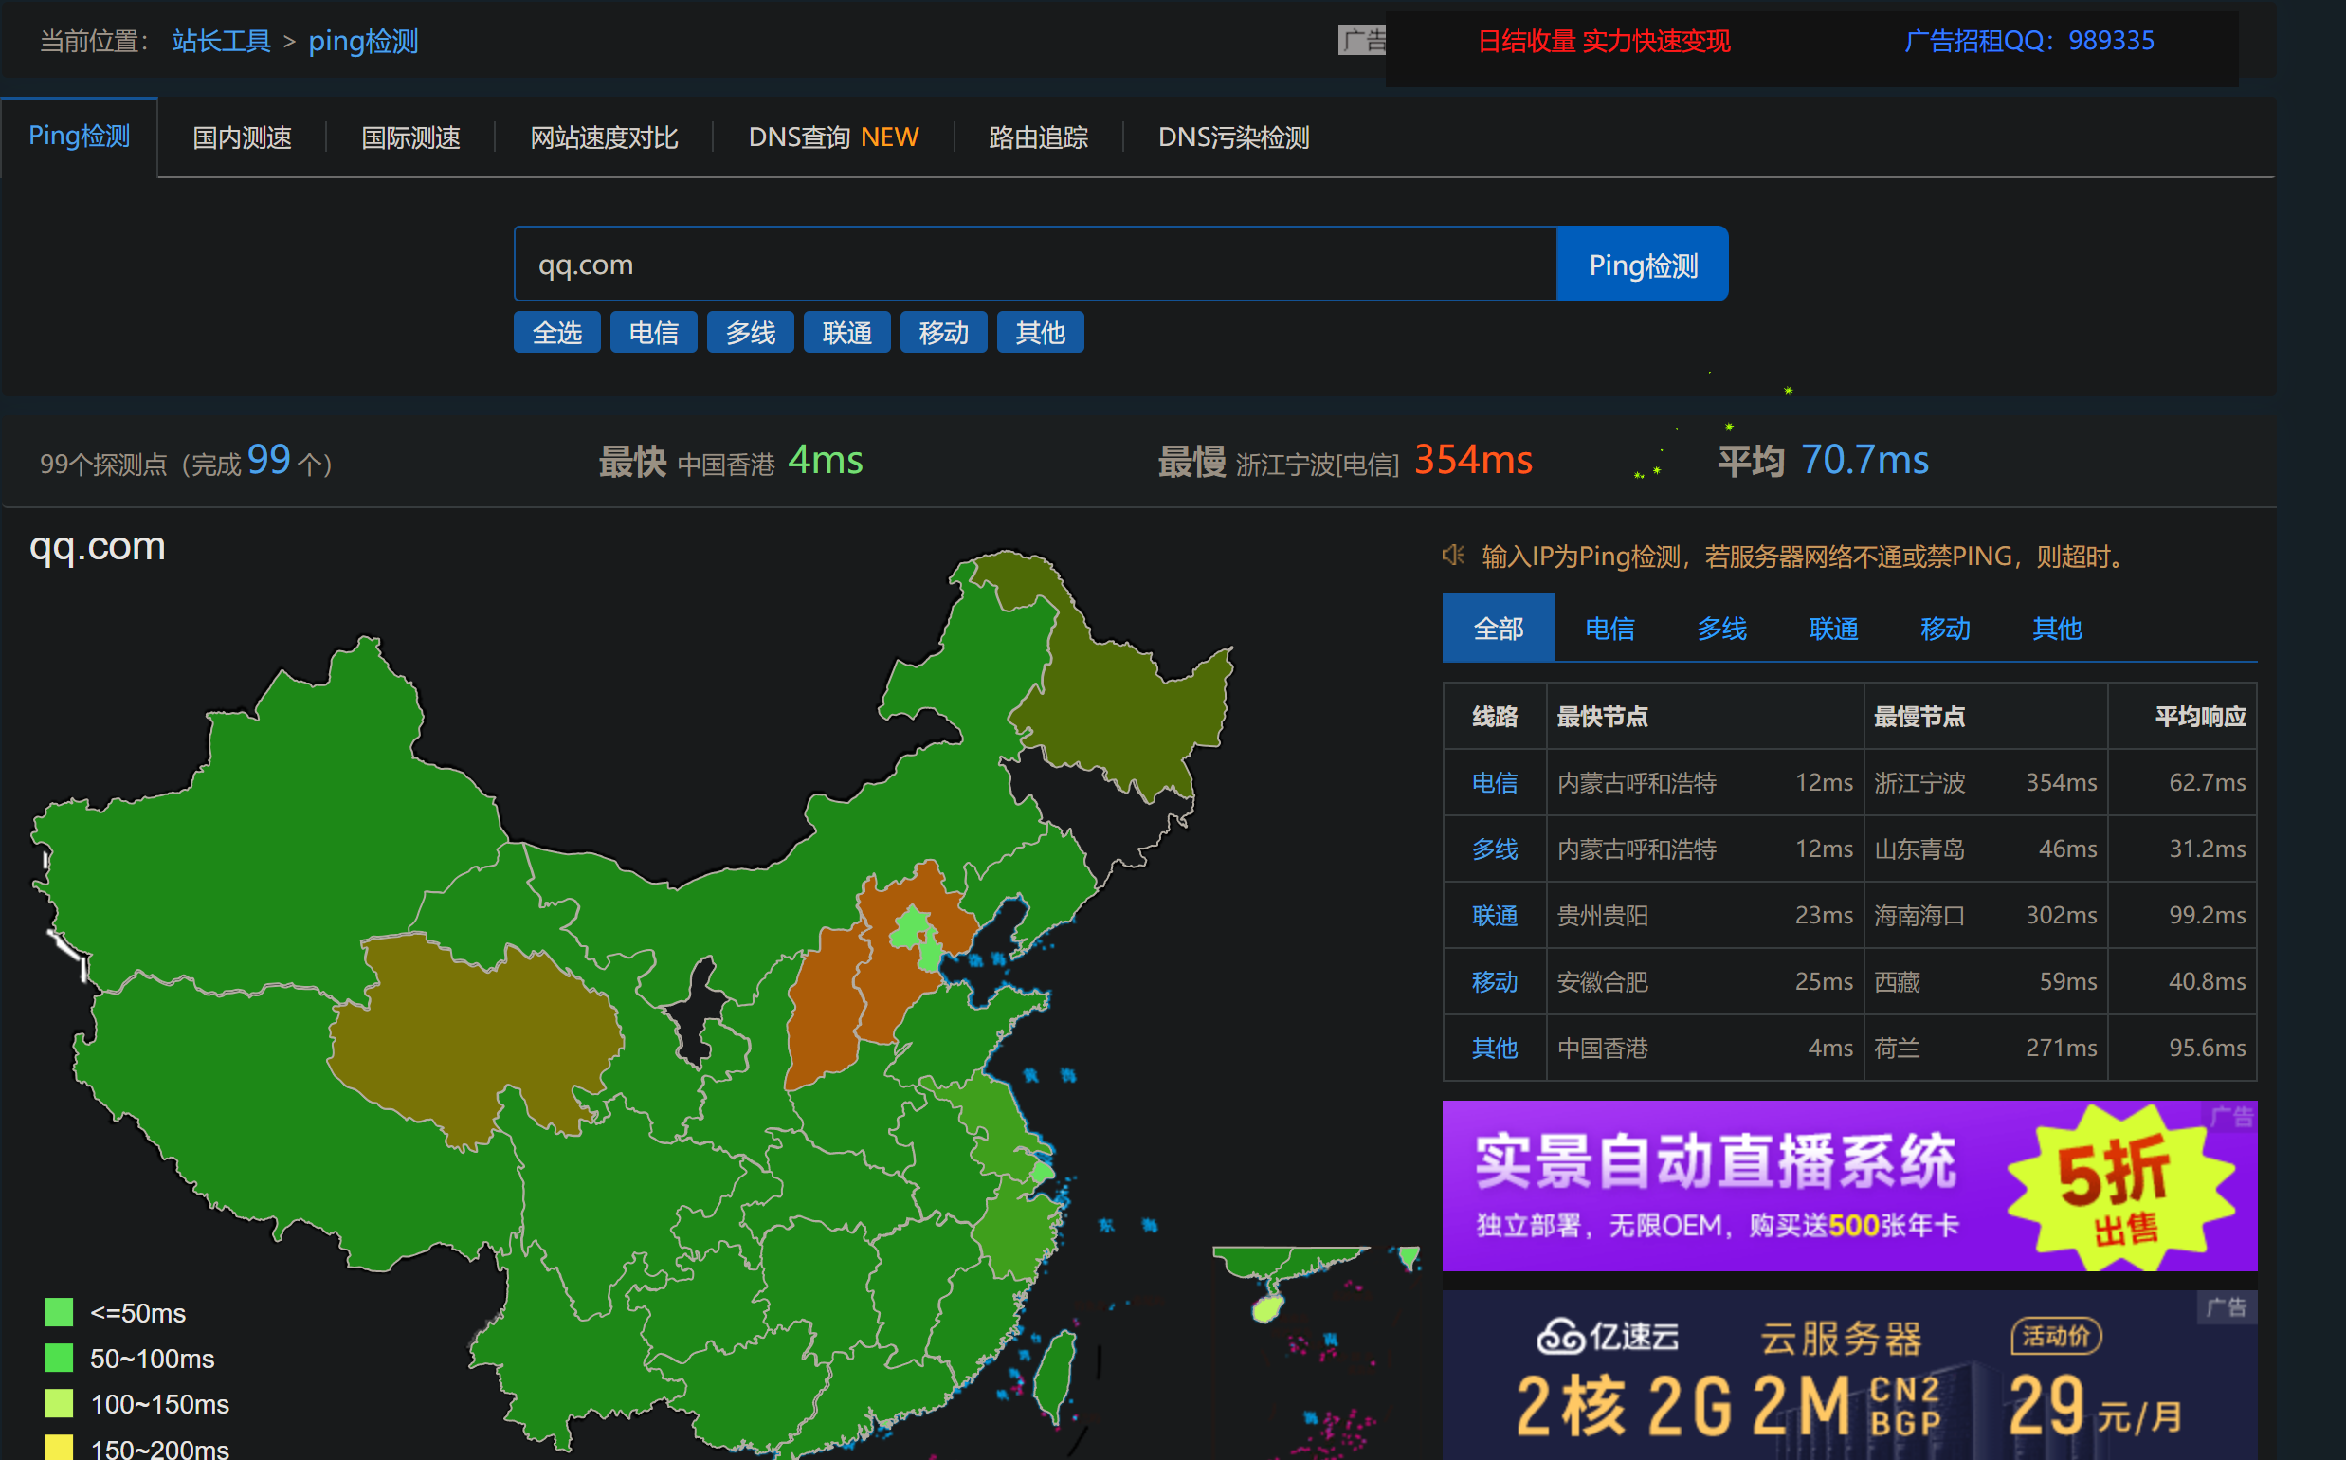Open the DNS污染检测 tab
The image size is (2346, 1460).
click(x=1233, y=138)
